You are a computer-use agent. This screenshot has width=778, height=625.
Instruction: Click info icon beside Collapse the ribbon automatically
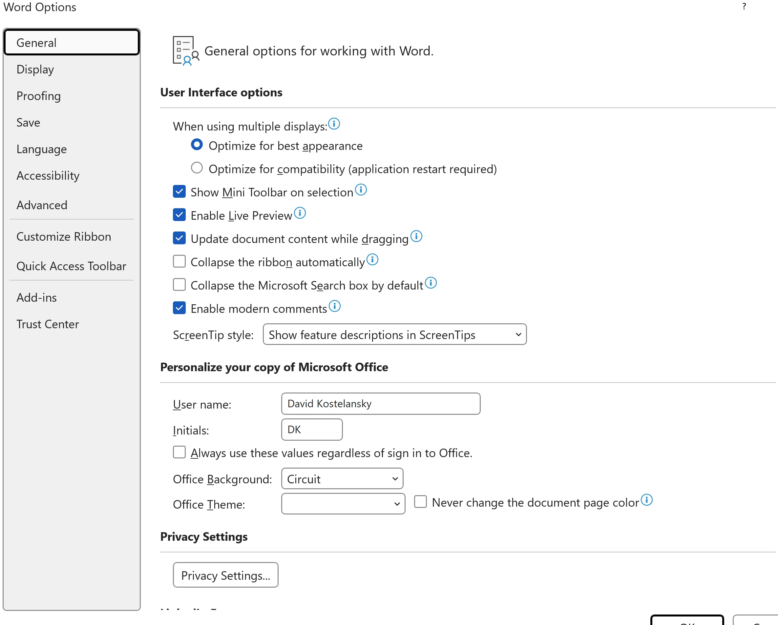pos(372,259)
